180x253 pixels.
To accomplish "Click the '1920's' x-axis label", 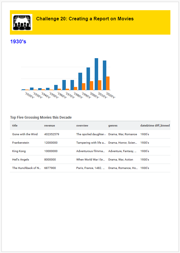I will tap(30, 95).
